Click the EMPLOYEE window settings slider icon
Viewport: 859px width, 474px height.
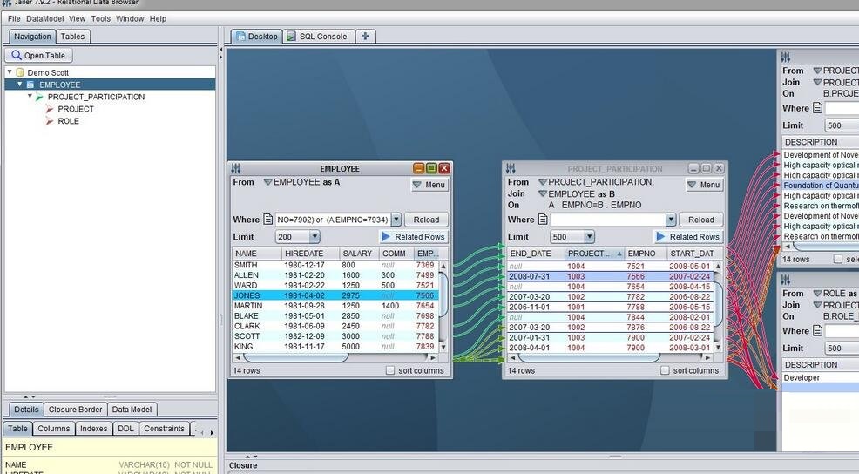[x=236, y=169]
